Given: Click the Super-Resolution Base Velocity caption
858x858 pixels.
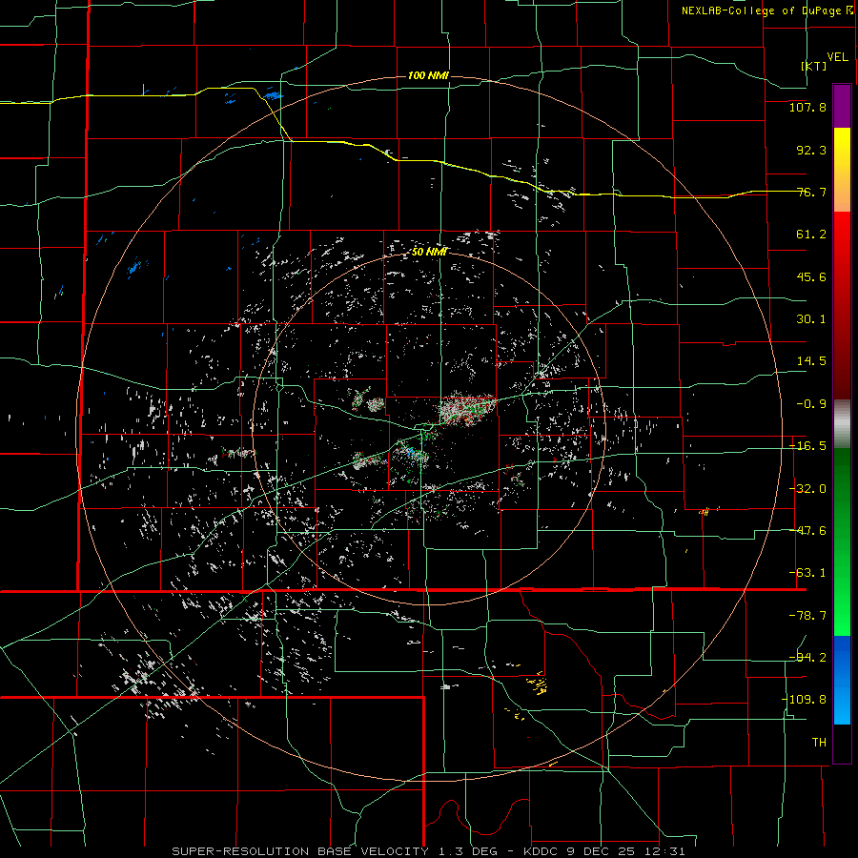Looking at the screenshot, I should tap(428, 851).
